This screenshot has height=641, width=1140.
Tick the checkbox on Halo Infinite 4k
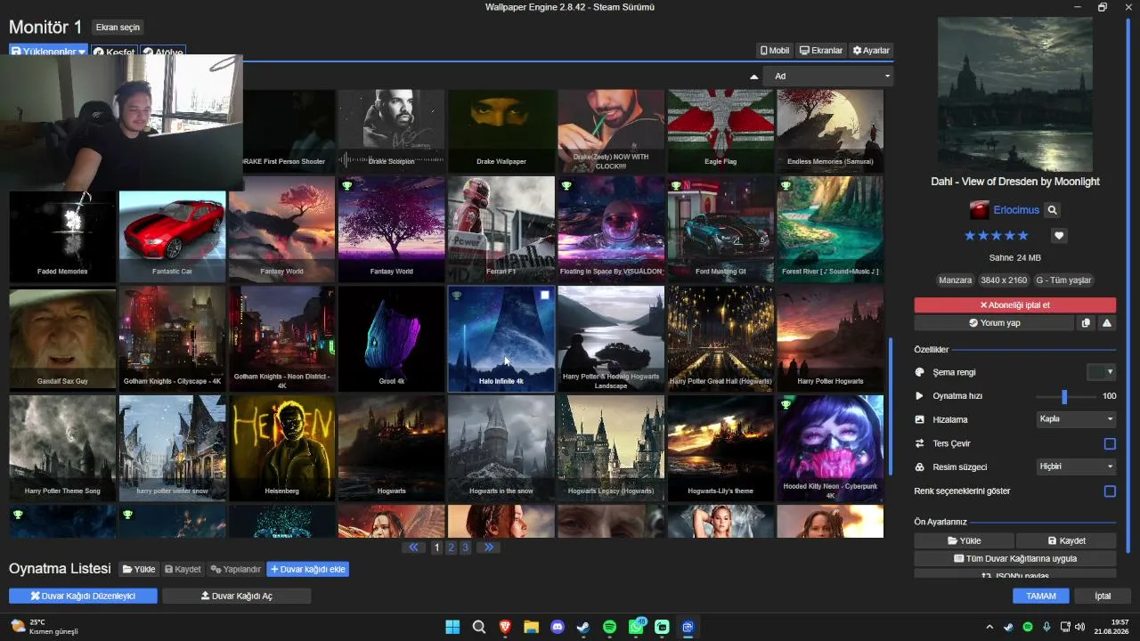pyautogui.click(x=545, y=295)
